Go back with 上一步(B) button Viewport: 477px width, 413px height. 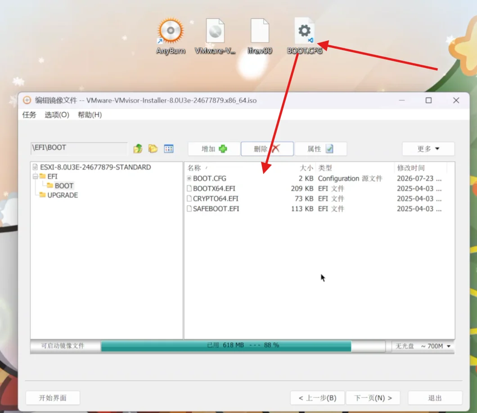click(x=317, y=398)
